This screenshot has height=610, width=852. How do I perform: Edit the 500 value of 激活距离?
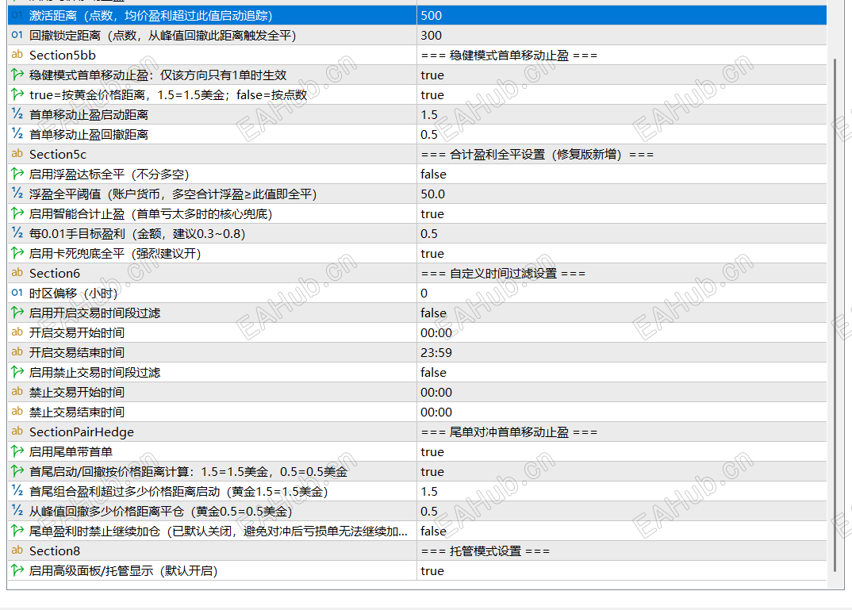[622, 16]
